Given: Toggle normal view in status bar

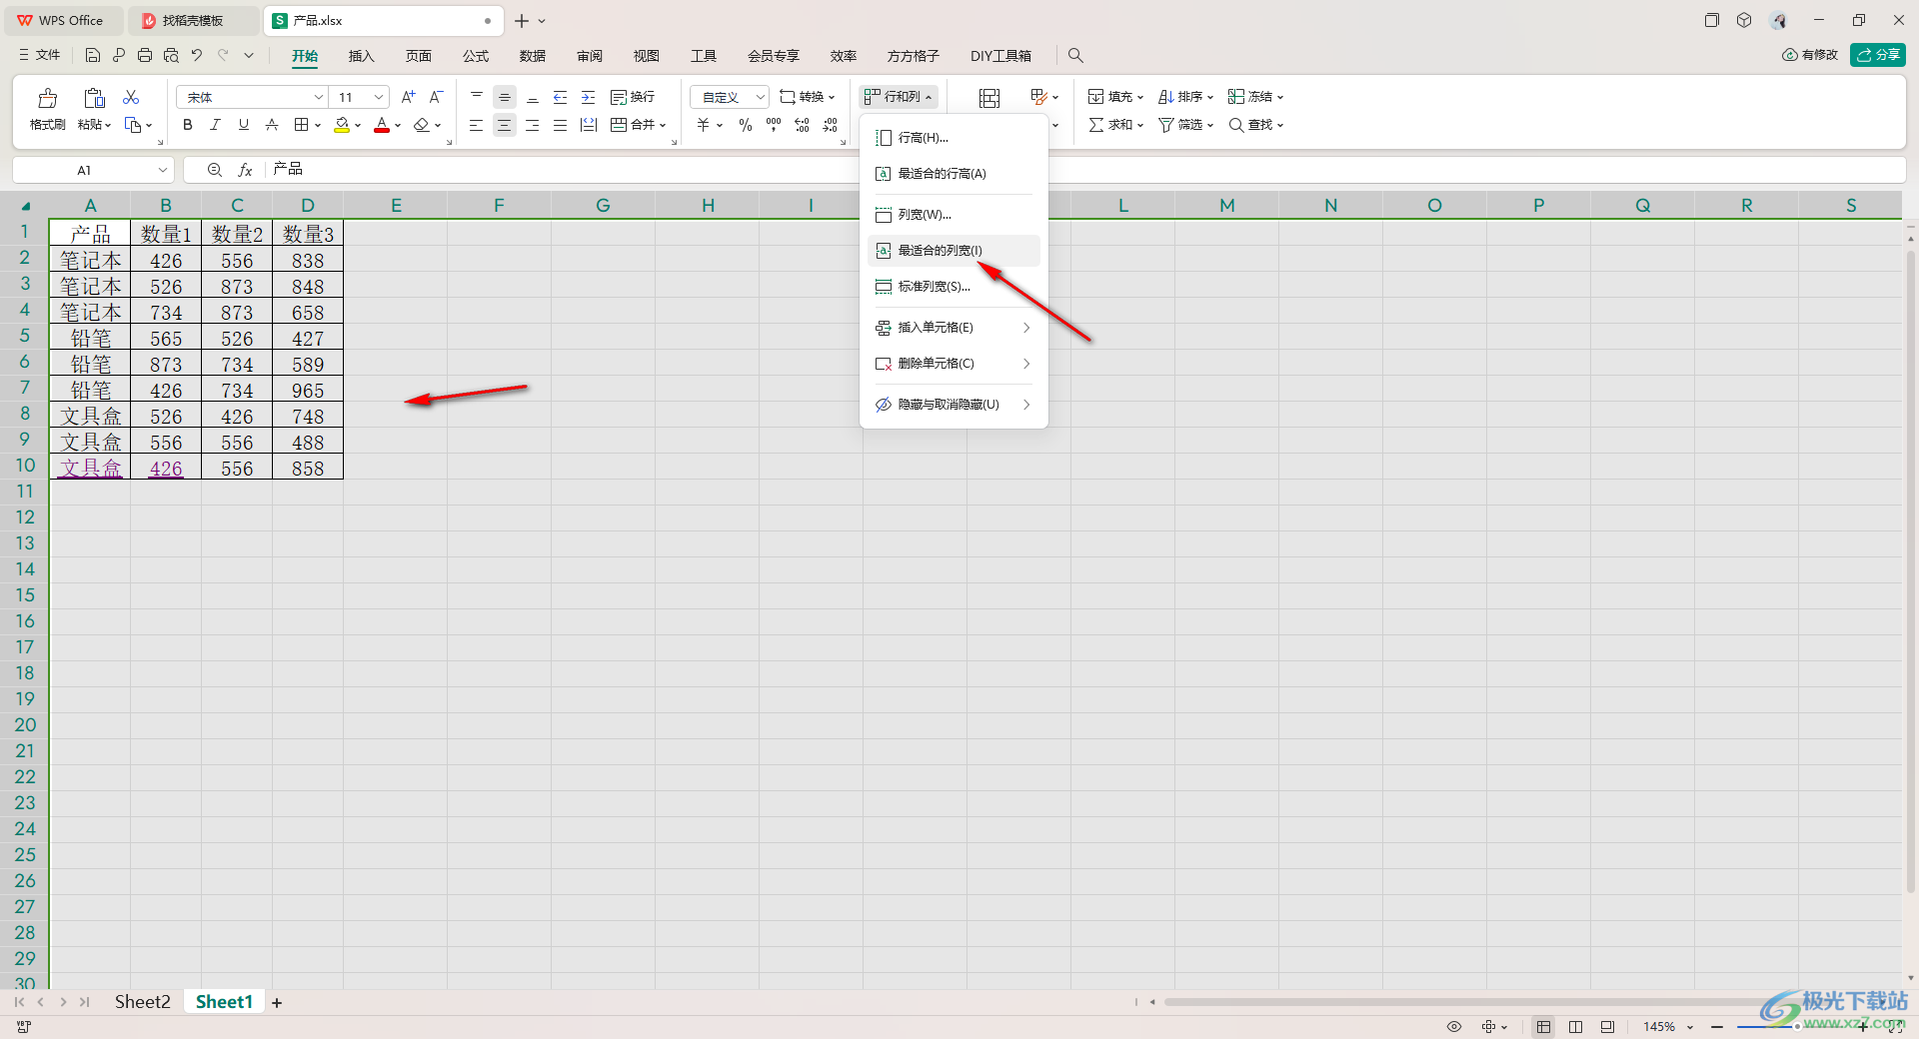Looking at the screenshot, I should point(1544,1027).
